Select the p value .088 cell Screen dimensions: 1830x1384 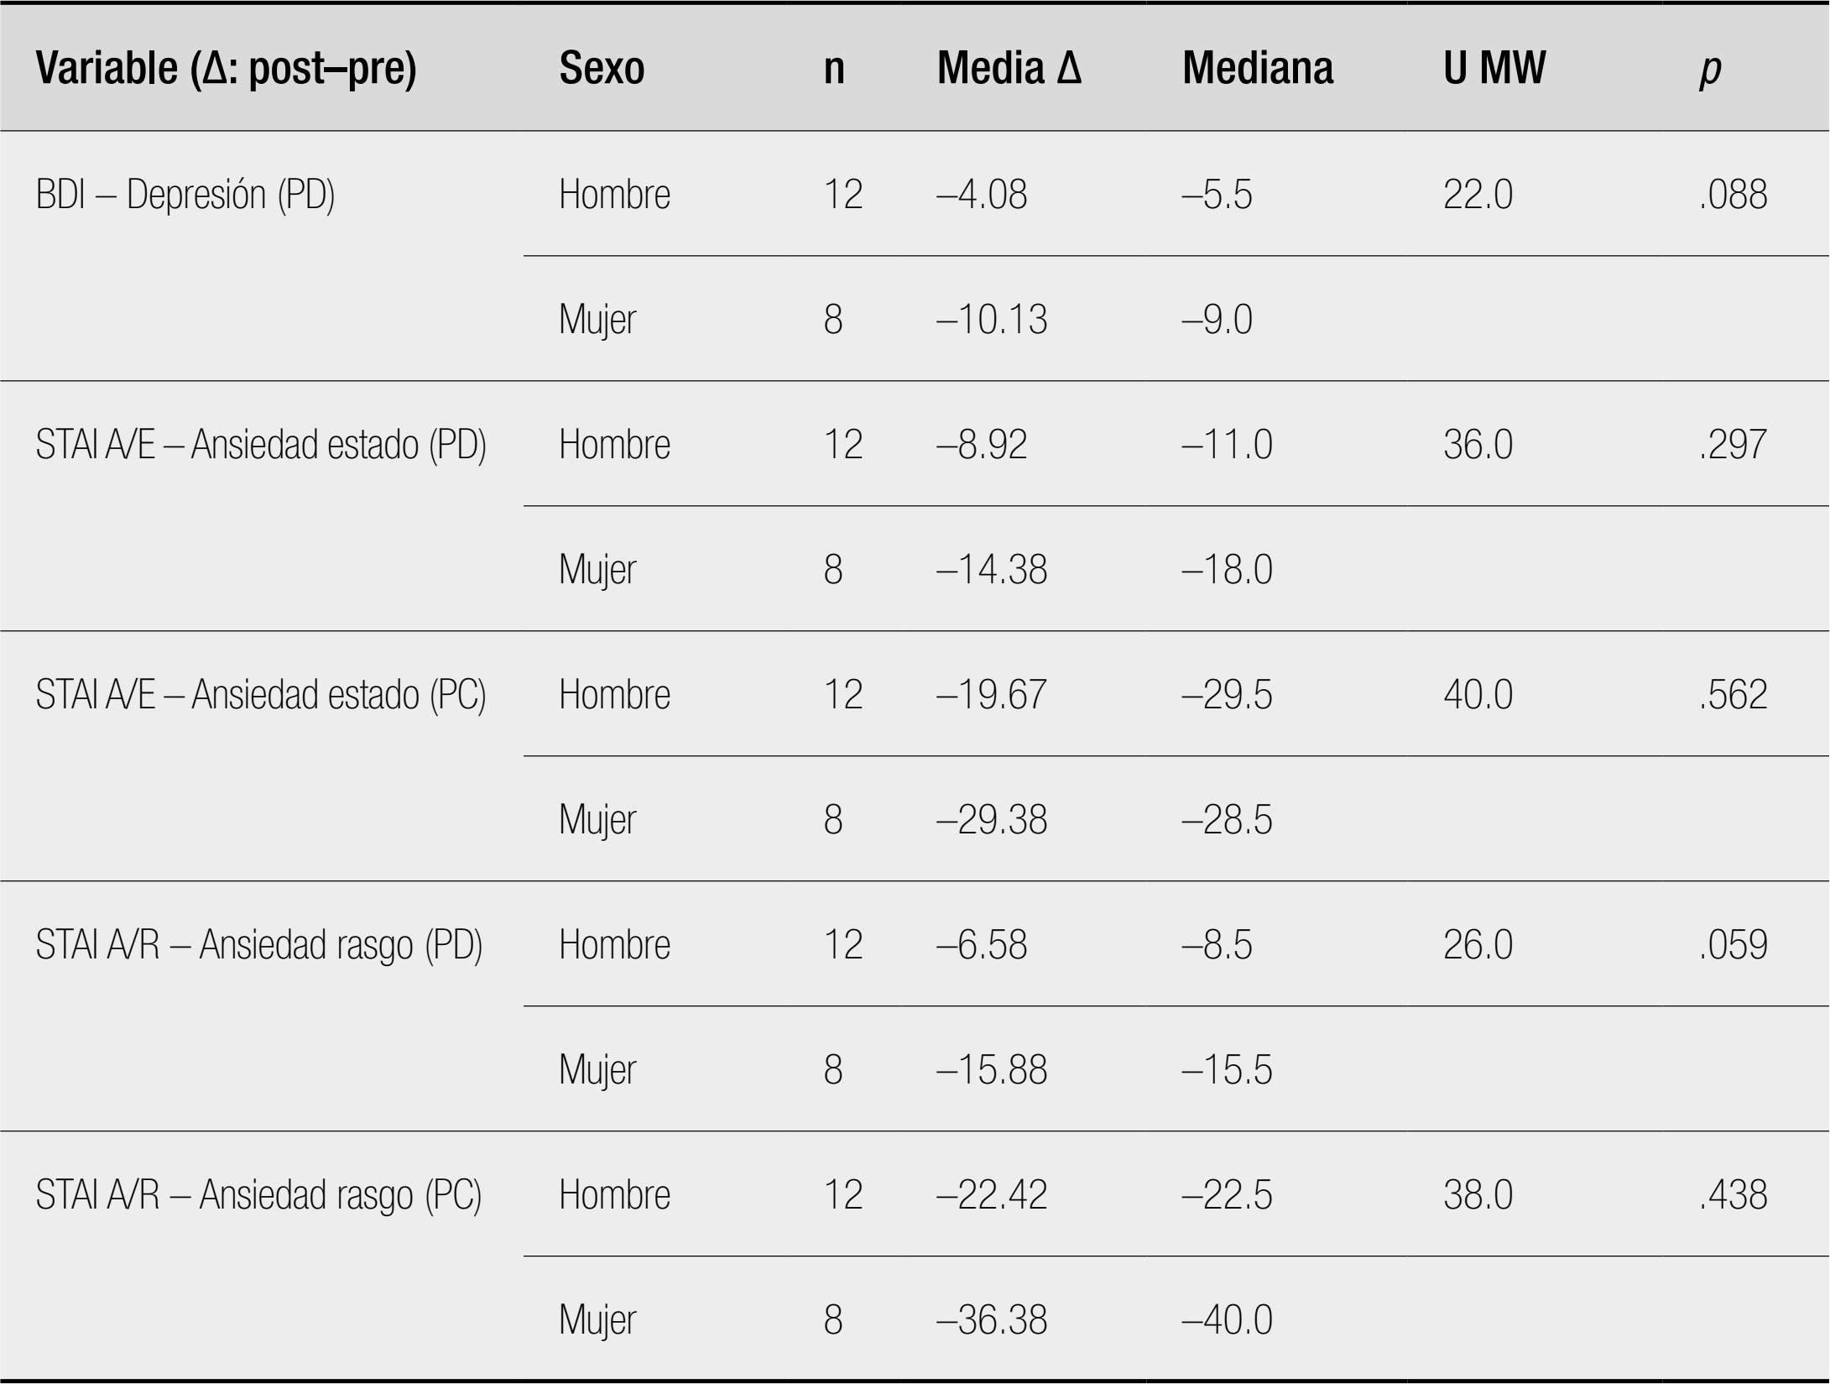(x=1733, y=195)
